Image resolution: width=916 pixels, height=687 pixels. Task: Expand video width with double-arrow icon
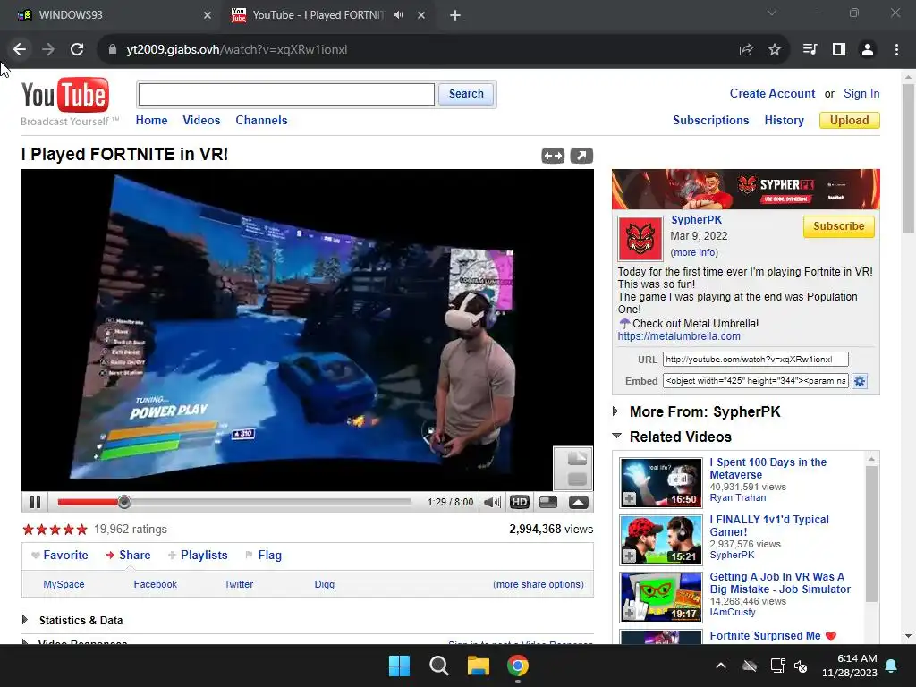click(553, 156)
